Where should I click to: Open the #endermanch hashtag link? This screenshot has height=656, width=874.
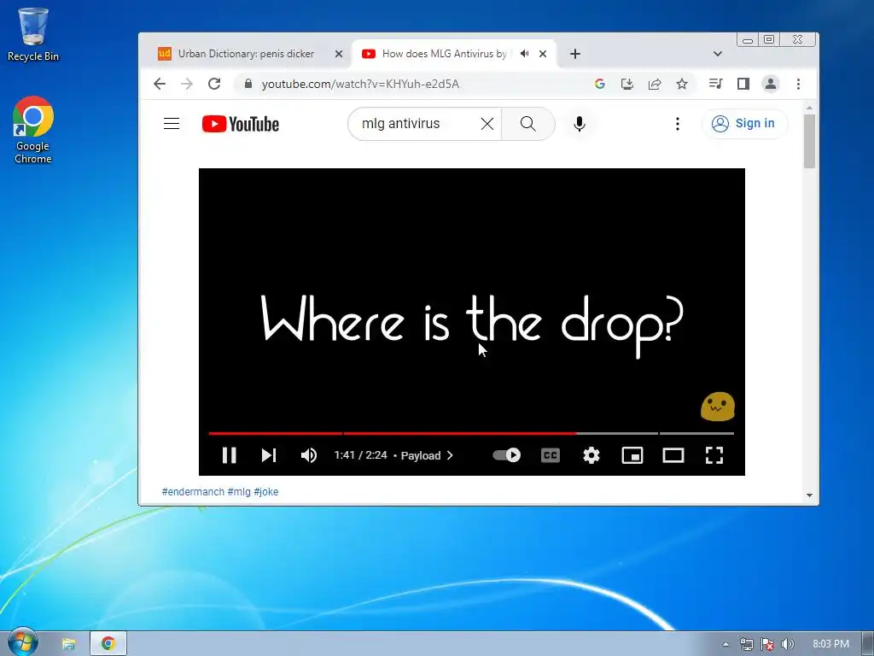(193, 491)
